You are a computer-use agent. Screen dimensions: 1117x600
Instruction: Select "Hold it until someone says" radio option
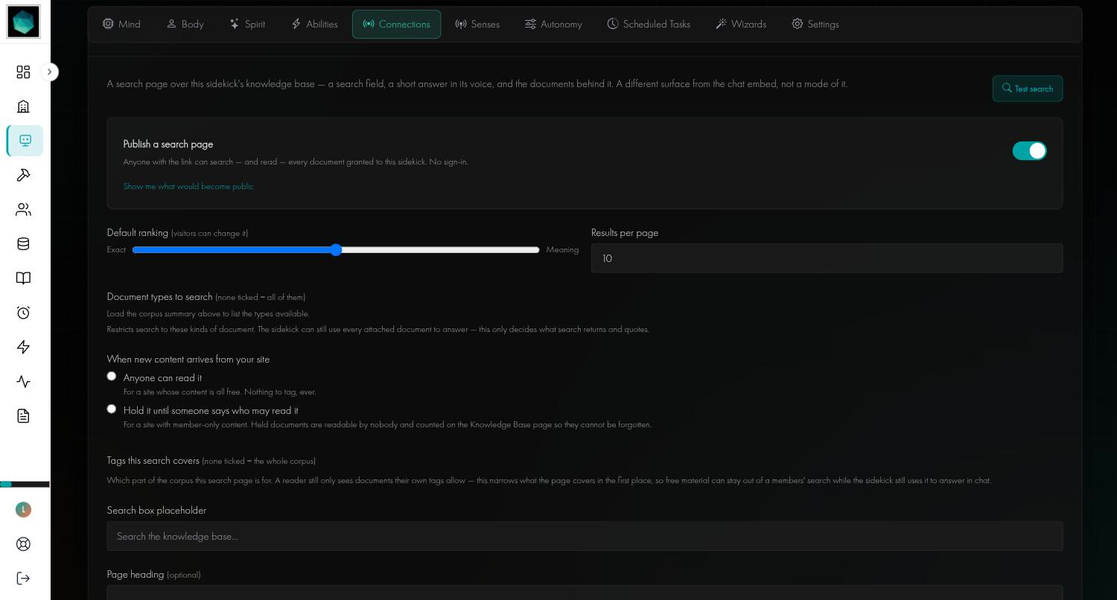(112, 409)
